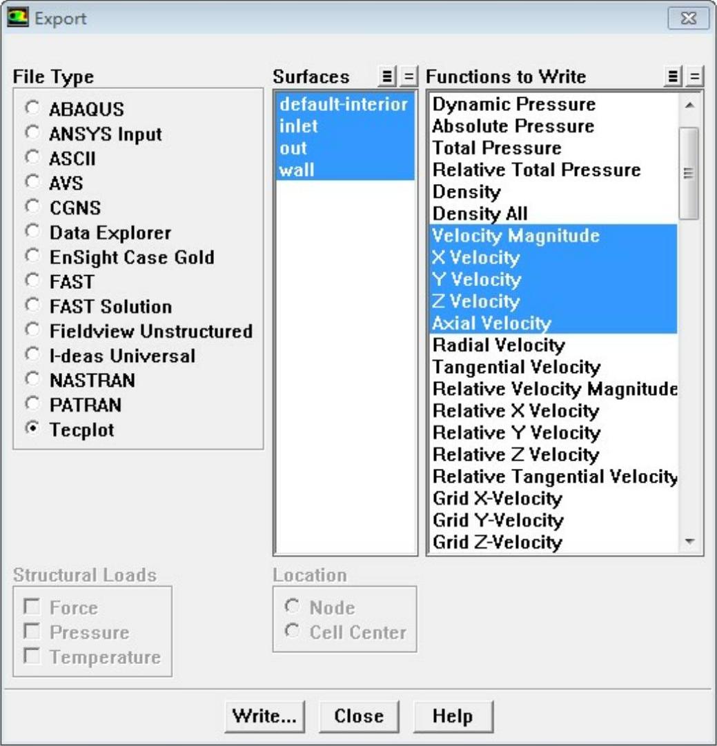Click the functions list scrollbar thumb
This screenshot has width=717, height=746.
pos(689,172)
